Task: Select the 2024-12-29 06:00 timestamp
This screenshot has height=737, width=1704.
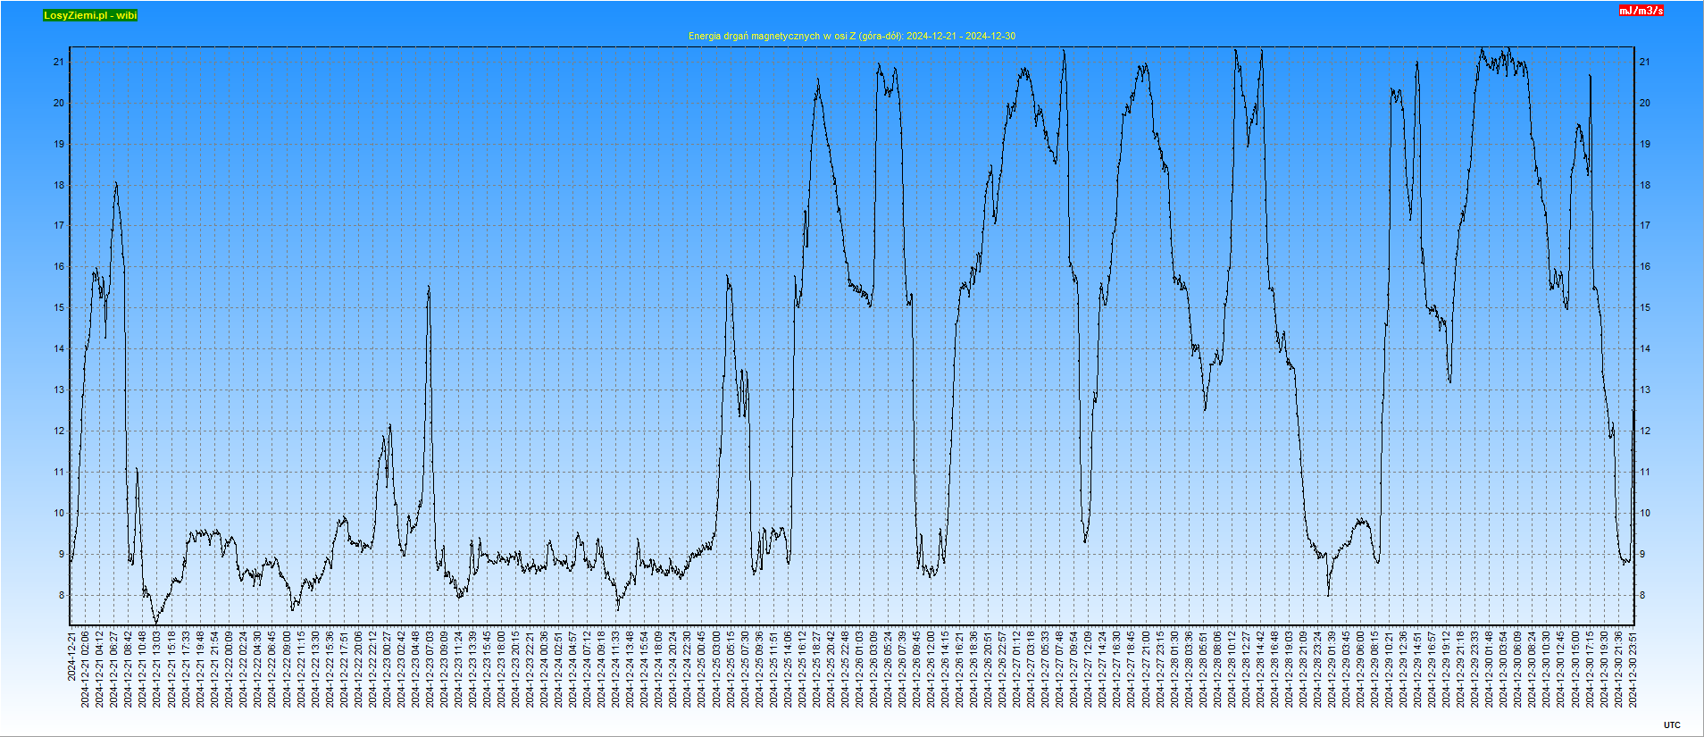Action: pyautogui.click(x=1361, y=669)
